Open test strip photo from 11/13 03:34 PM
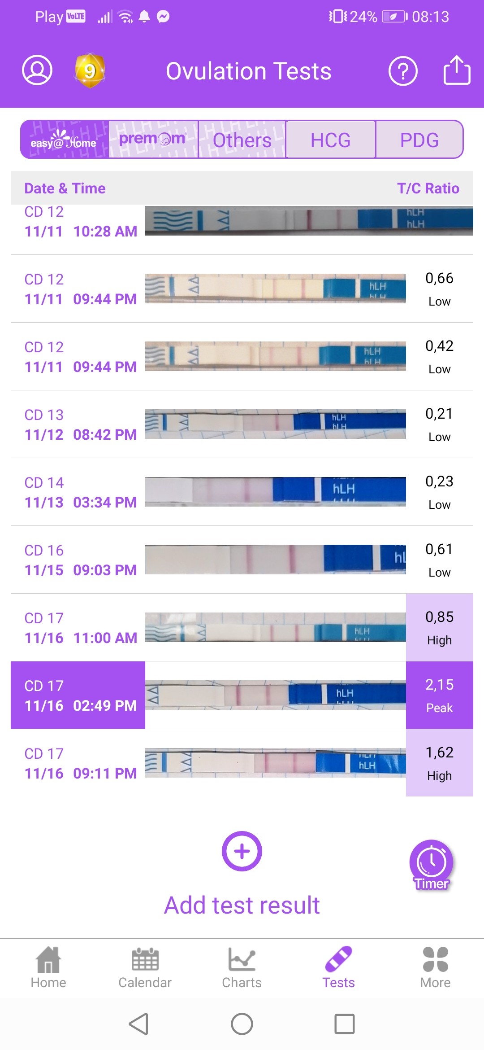This screenshot has width=484, height=1050. tap(275, 492)
